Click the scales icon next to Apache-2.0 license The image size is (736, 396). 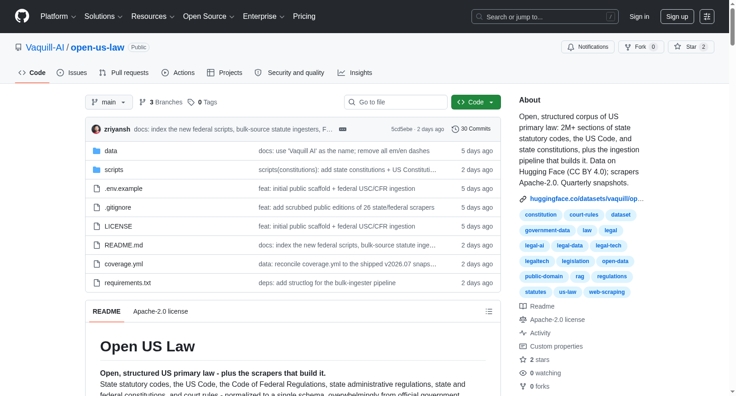[523, 320]
